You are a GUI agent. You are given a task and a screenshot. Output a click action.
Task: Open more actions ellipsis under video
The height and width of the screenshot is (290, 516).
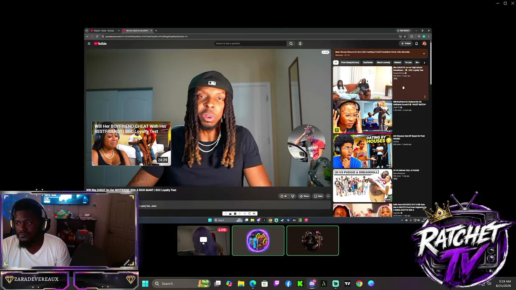[x=328, y=196]
